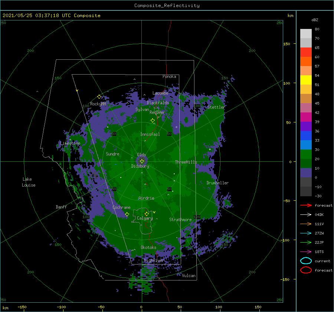
Task: Click the Lake Louise label
Action: 29,182
